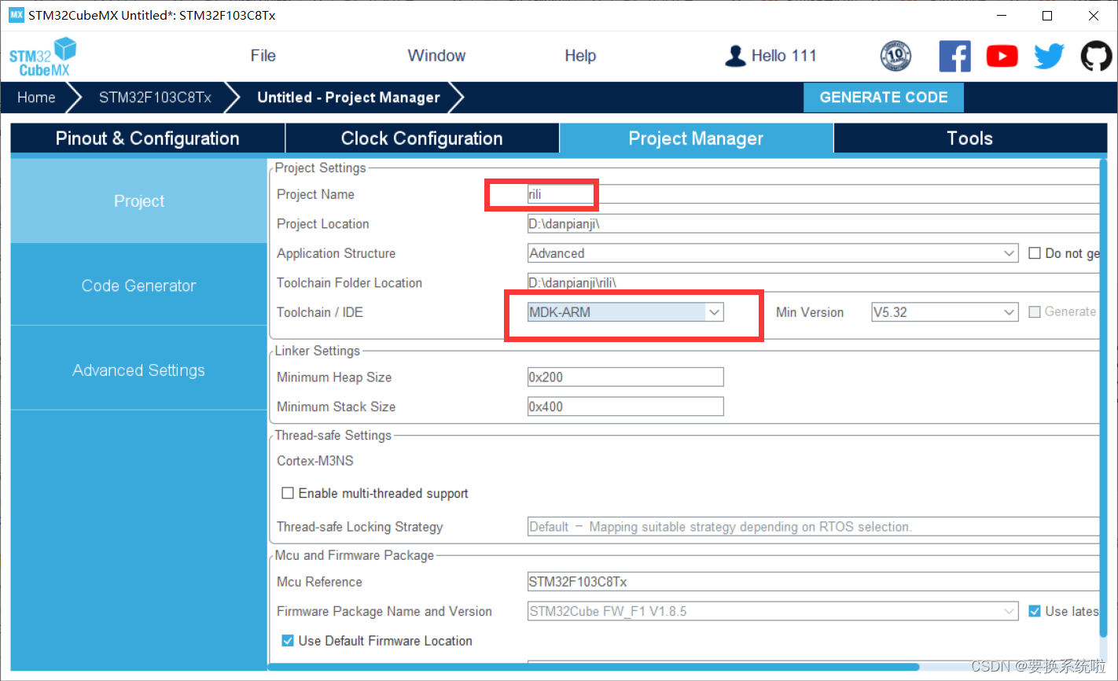Toggle Use latest version checkbox
1118x681 pixels.
coord(1035,611)
